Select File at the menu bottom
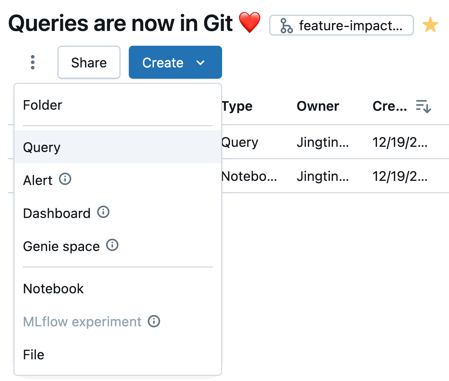The image size is (449, 381). click(x=34, y=355)
